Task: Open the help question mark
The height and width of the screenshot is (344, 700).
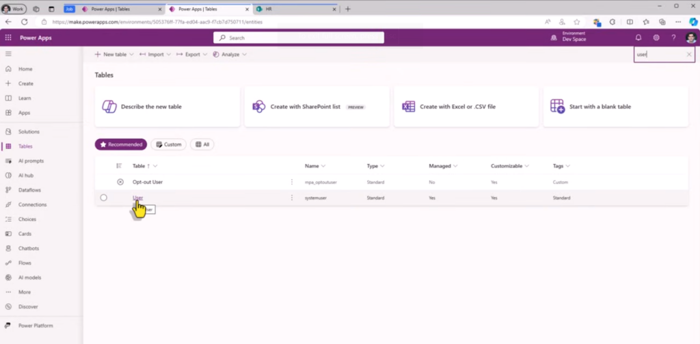Action: [x=673, y=38]
